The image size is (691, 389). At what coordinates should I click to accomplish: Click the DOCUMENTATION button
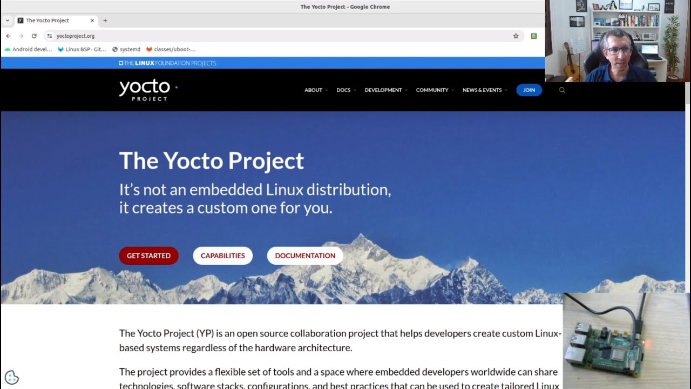click(305, 256)
